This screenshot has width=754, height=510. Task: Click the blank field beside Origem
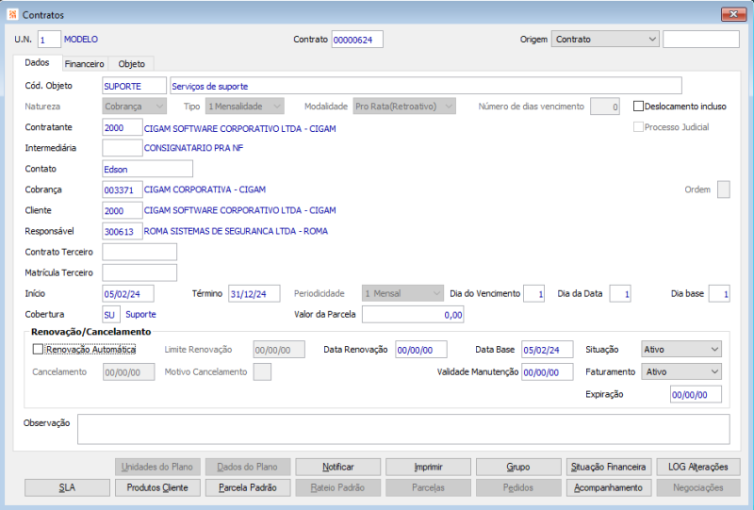pos(701,39)
